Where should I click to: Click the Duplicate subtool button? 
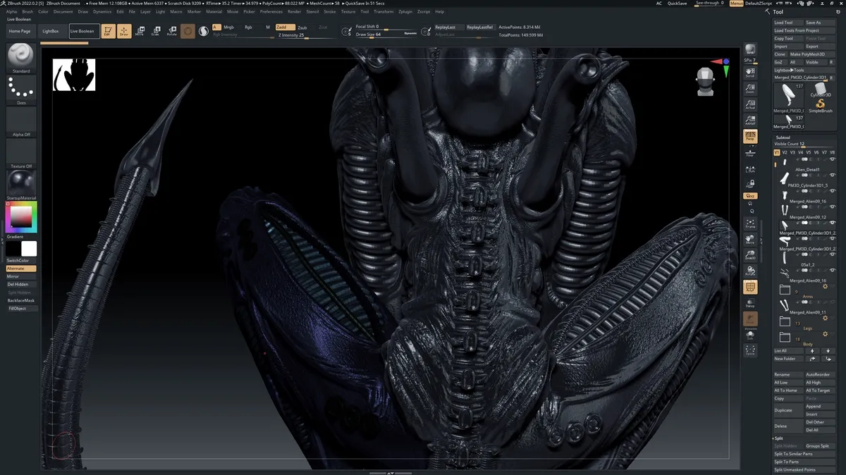pyautogui.click(x=788, y=410)
